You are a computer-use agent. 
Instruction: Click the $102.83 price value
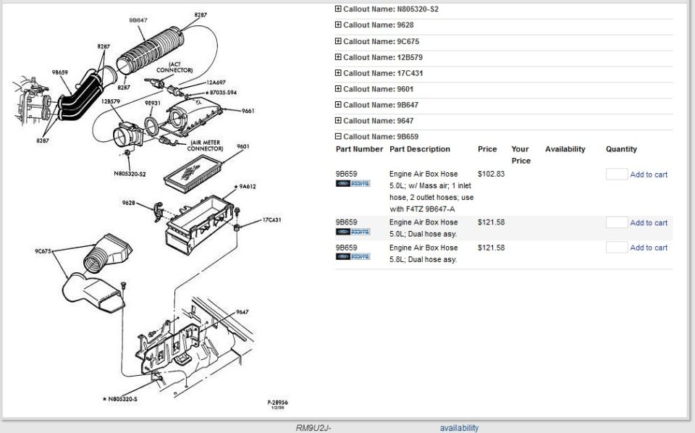click(x=491, y=174)
